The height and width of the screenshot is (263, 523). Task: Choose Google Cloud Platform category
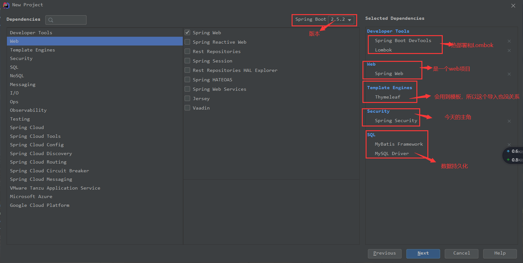tap(95, 205)
